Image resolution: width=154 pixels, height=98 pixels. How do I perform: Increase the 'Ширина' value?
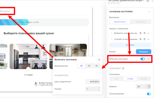pos(146,85)
